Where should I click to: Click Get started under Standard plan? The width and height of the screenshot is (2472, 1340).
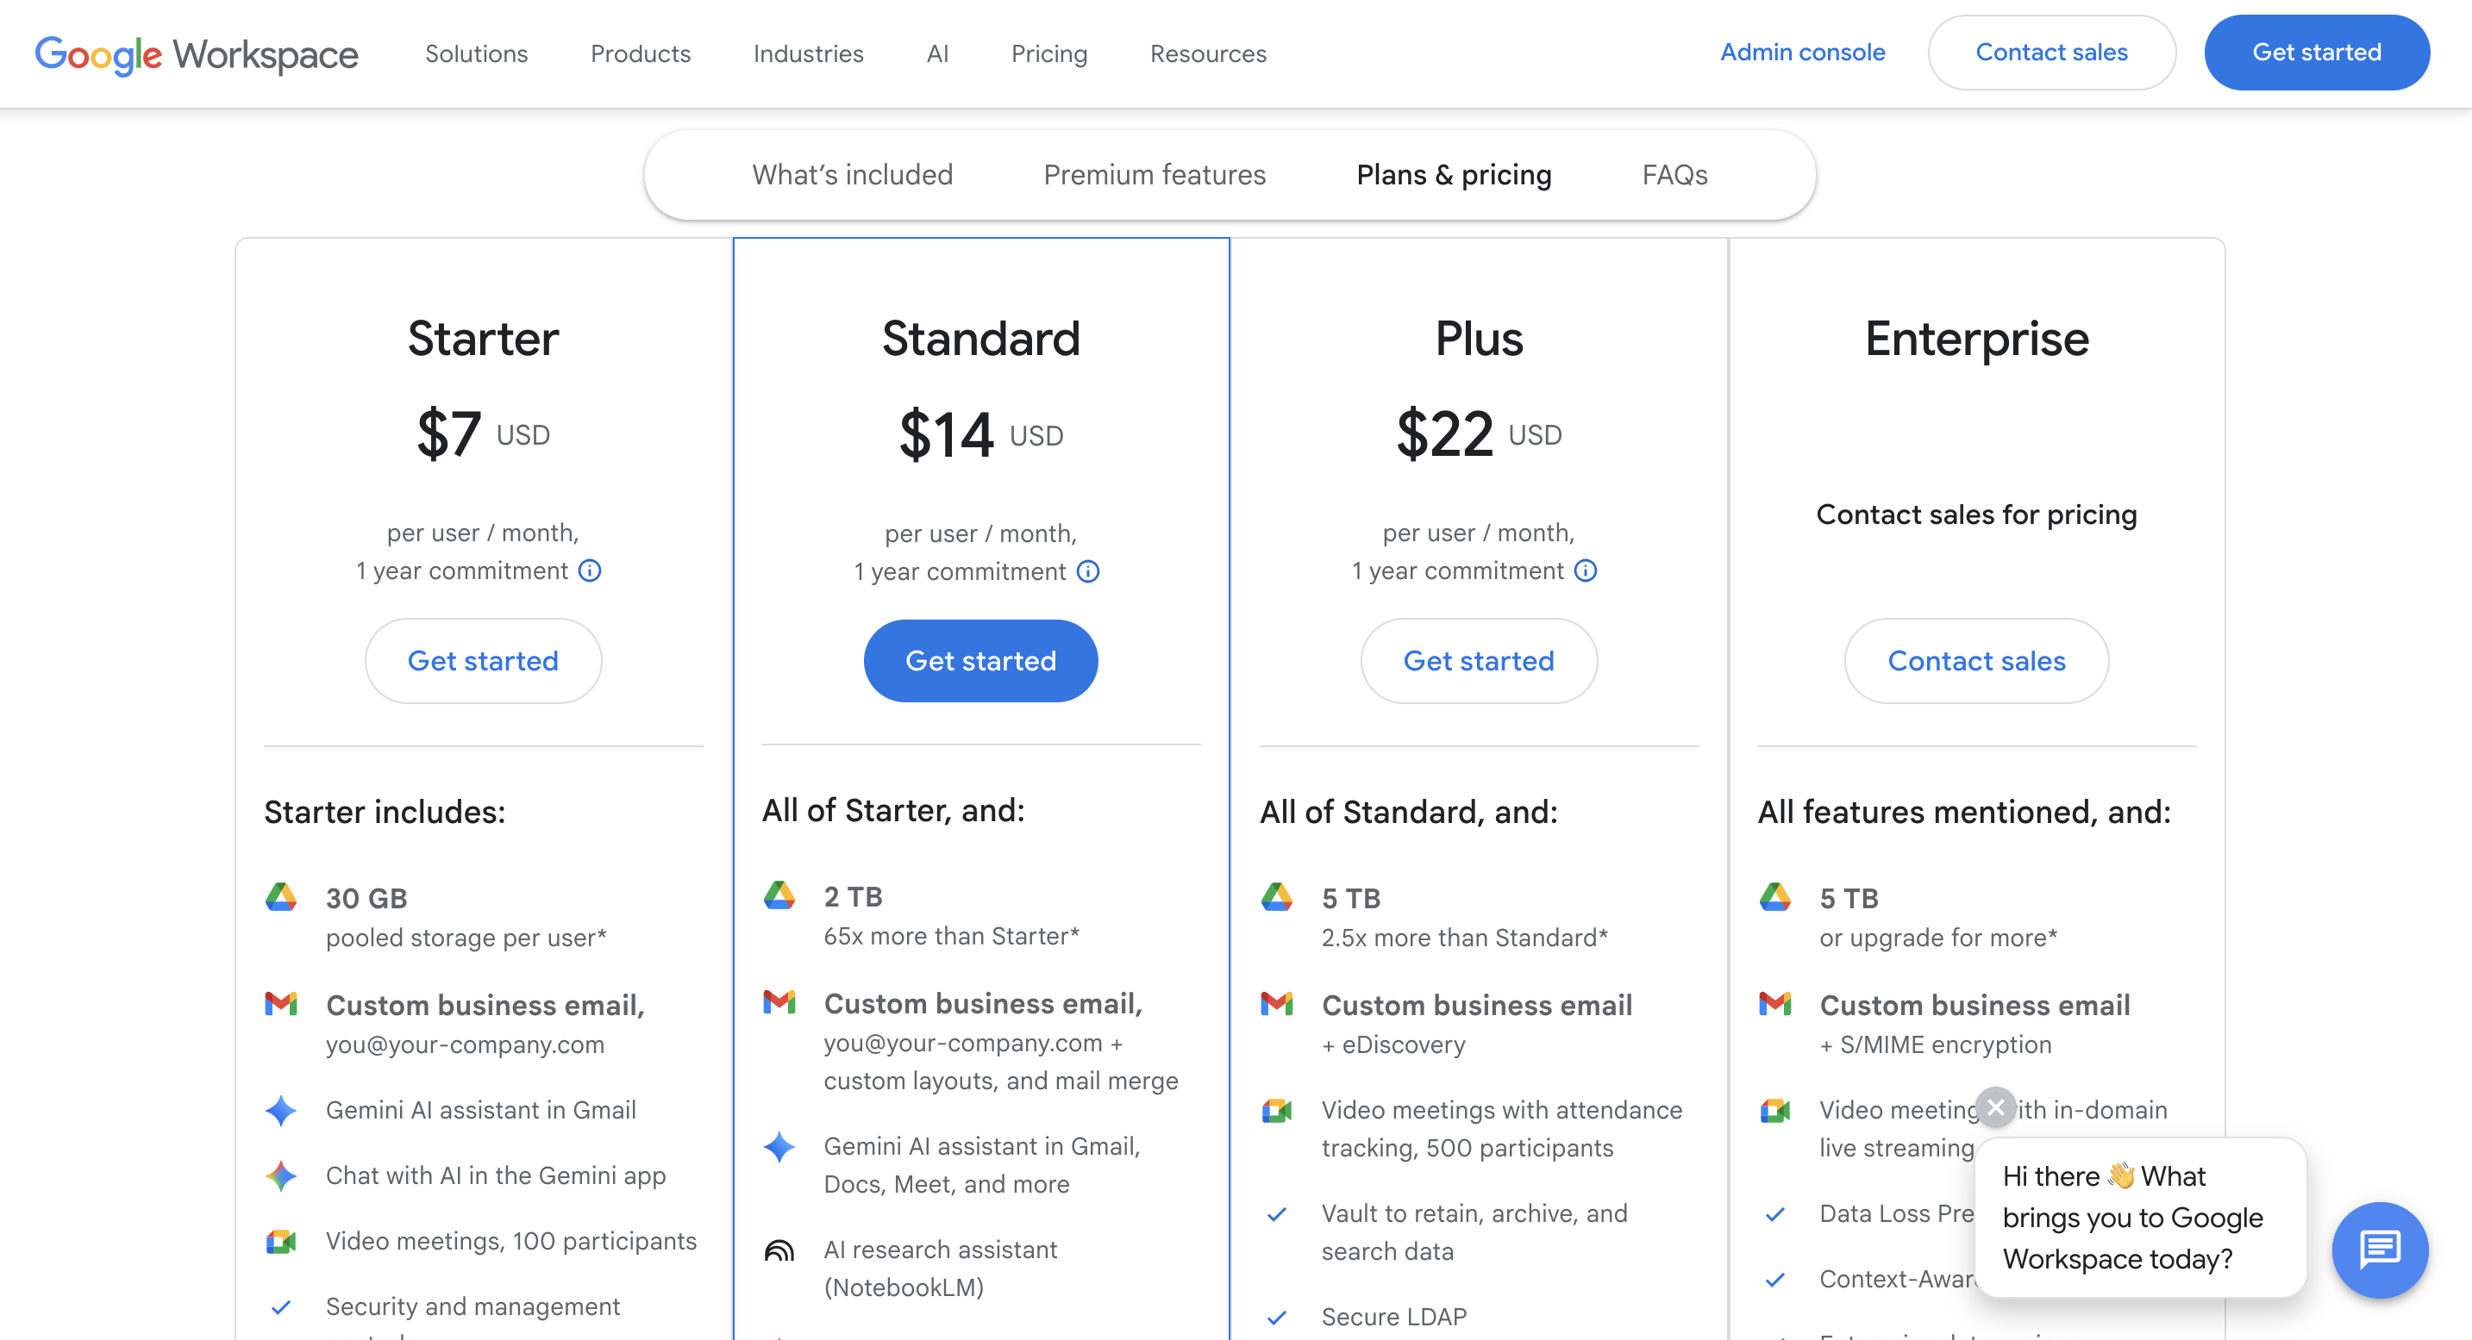980,661
